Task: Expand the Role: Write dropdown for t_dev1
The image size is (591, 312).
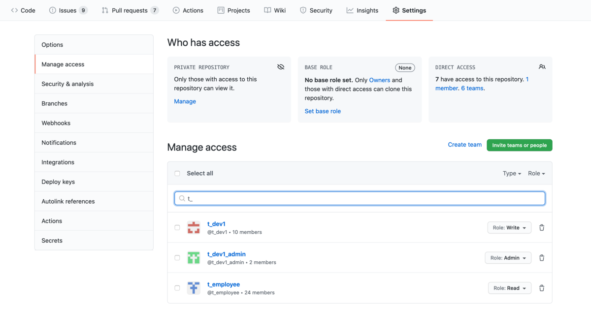Action: (x=509, y=228)
